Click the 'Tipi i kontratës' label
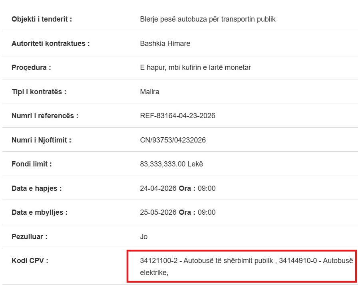 [39, 92]
